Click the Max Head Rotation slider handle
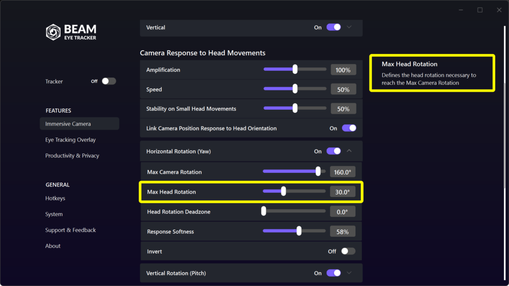Viewport: 509px width, 286px height. (x=283, y=191)
